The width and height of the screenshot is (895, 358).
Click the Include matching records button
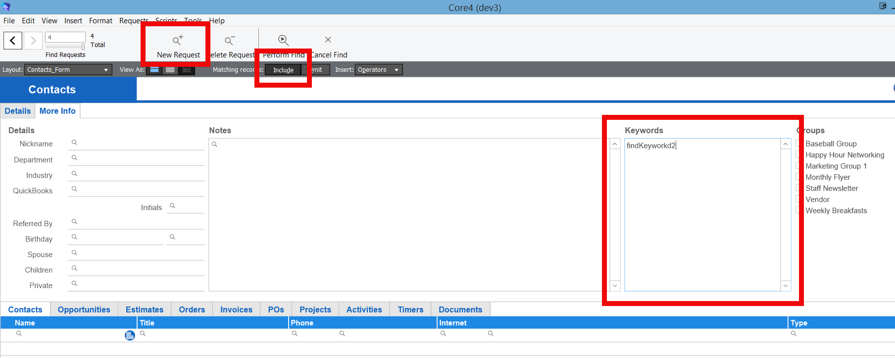(x=283, y=70)
